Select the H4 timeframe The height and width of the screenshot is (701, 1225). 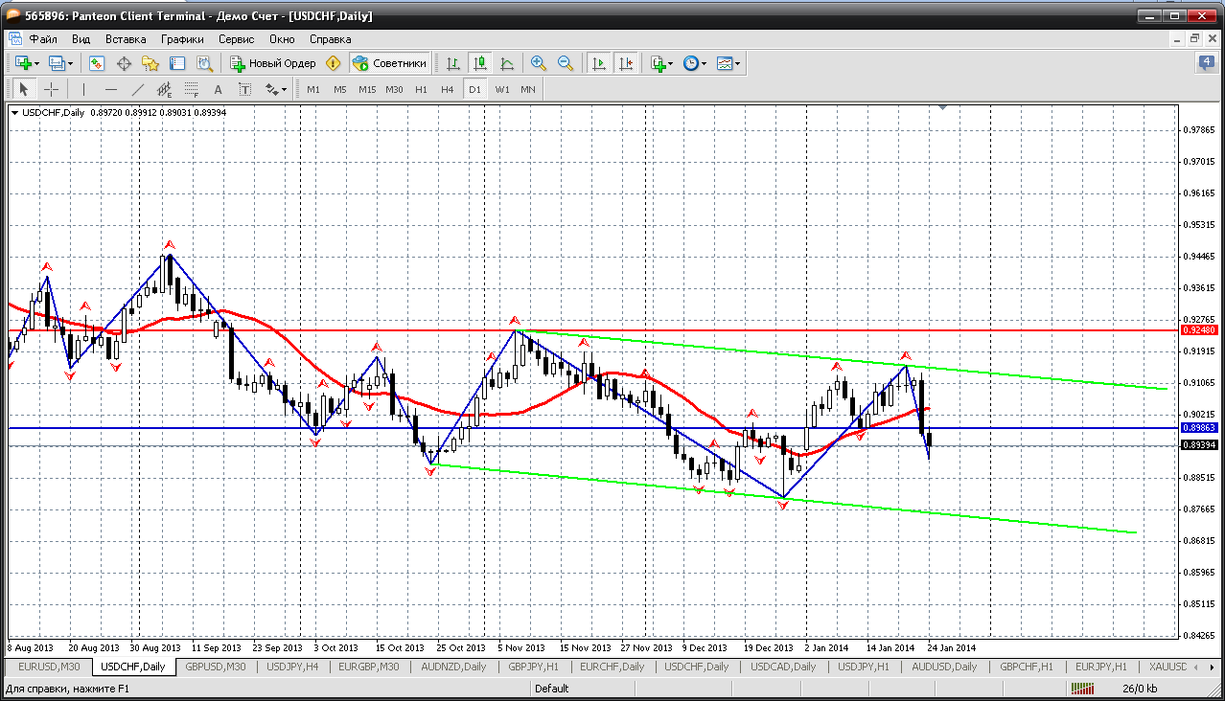448,89
